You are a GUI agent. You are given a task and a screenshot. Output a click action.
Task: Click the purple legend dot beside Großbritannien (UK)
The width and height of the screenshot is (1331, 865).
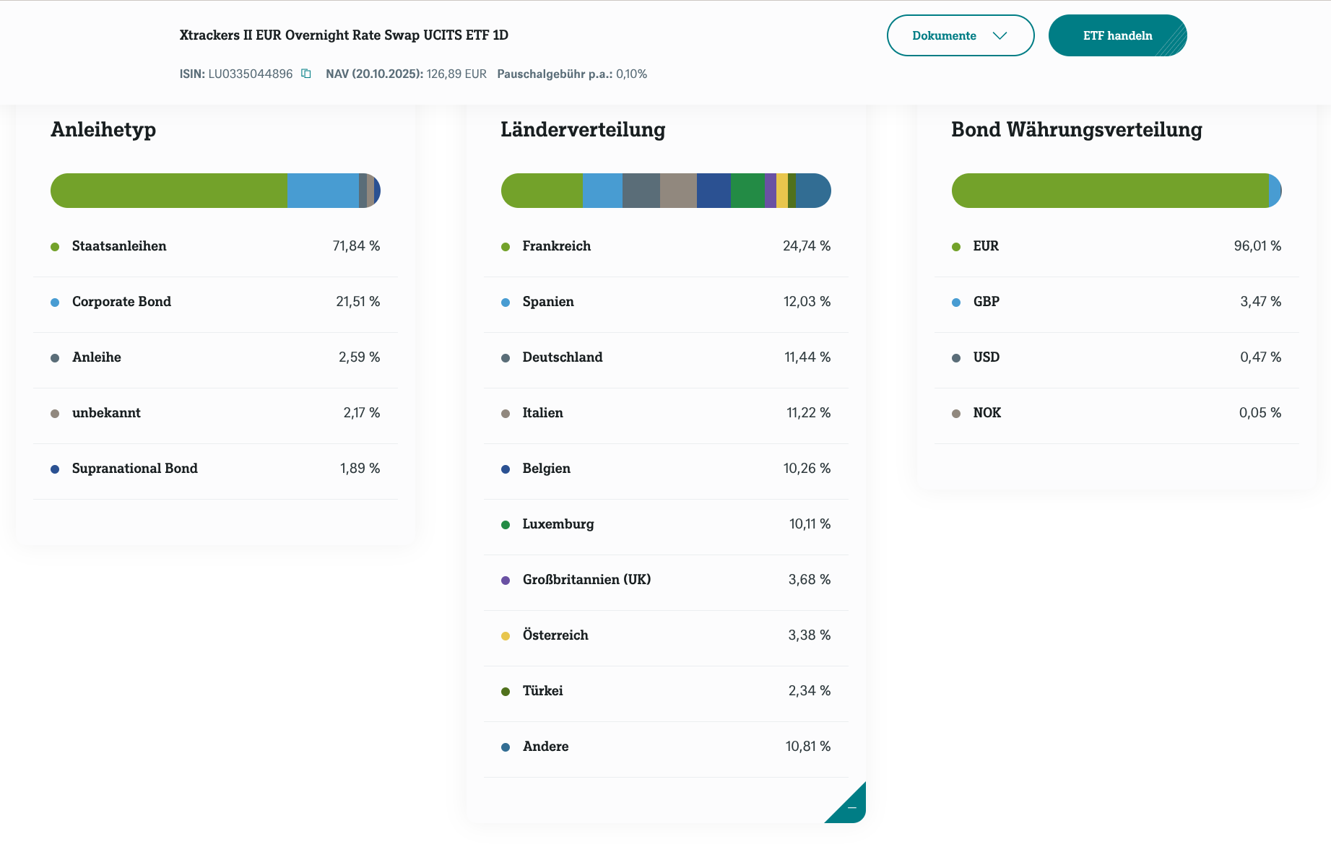point(506,581)
